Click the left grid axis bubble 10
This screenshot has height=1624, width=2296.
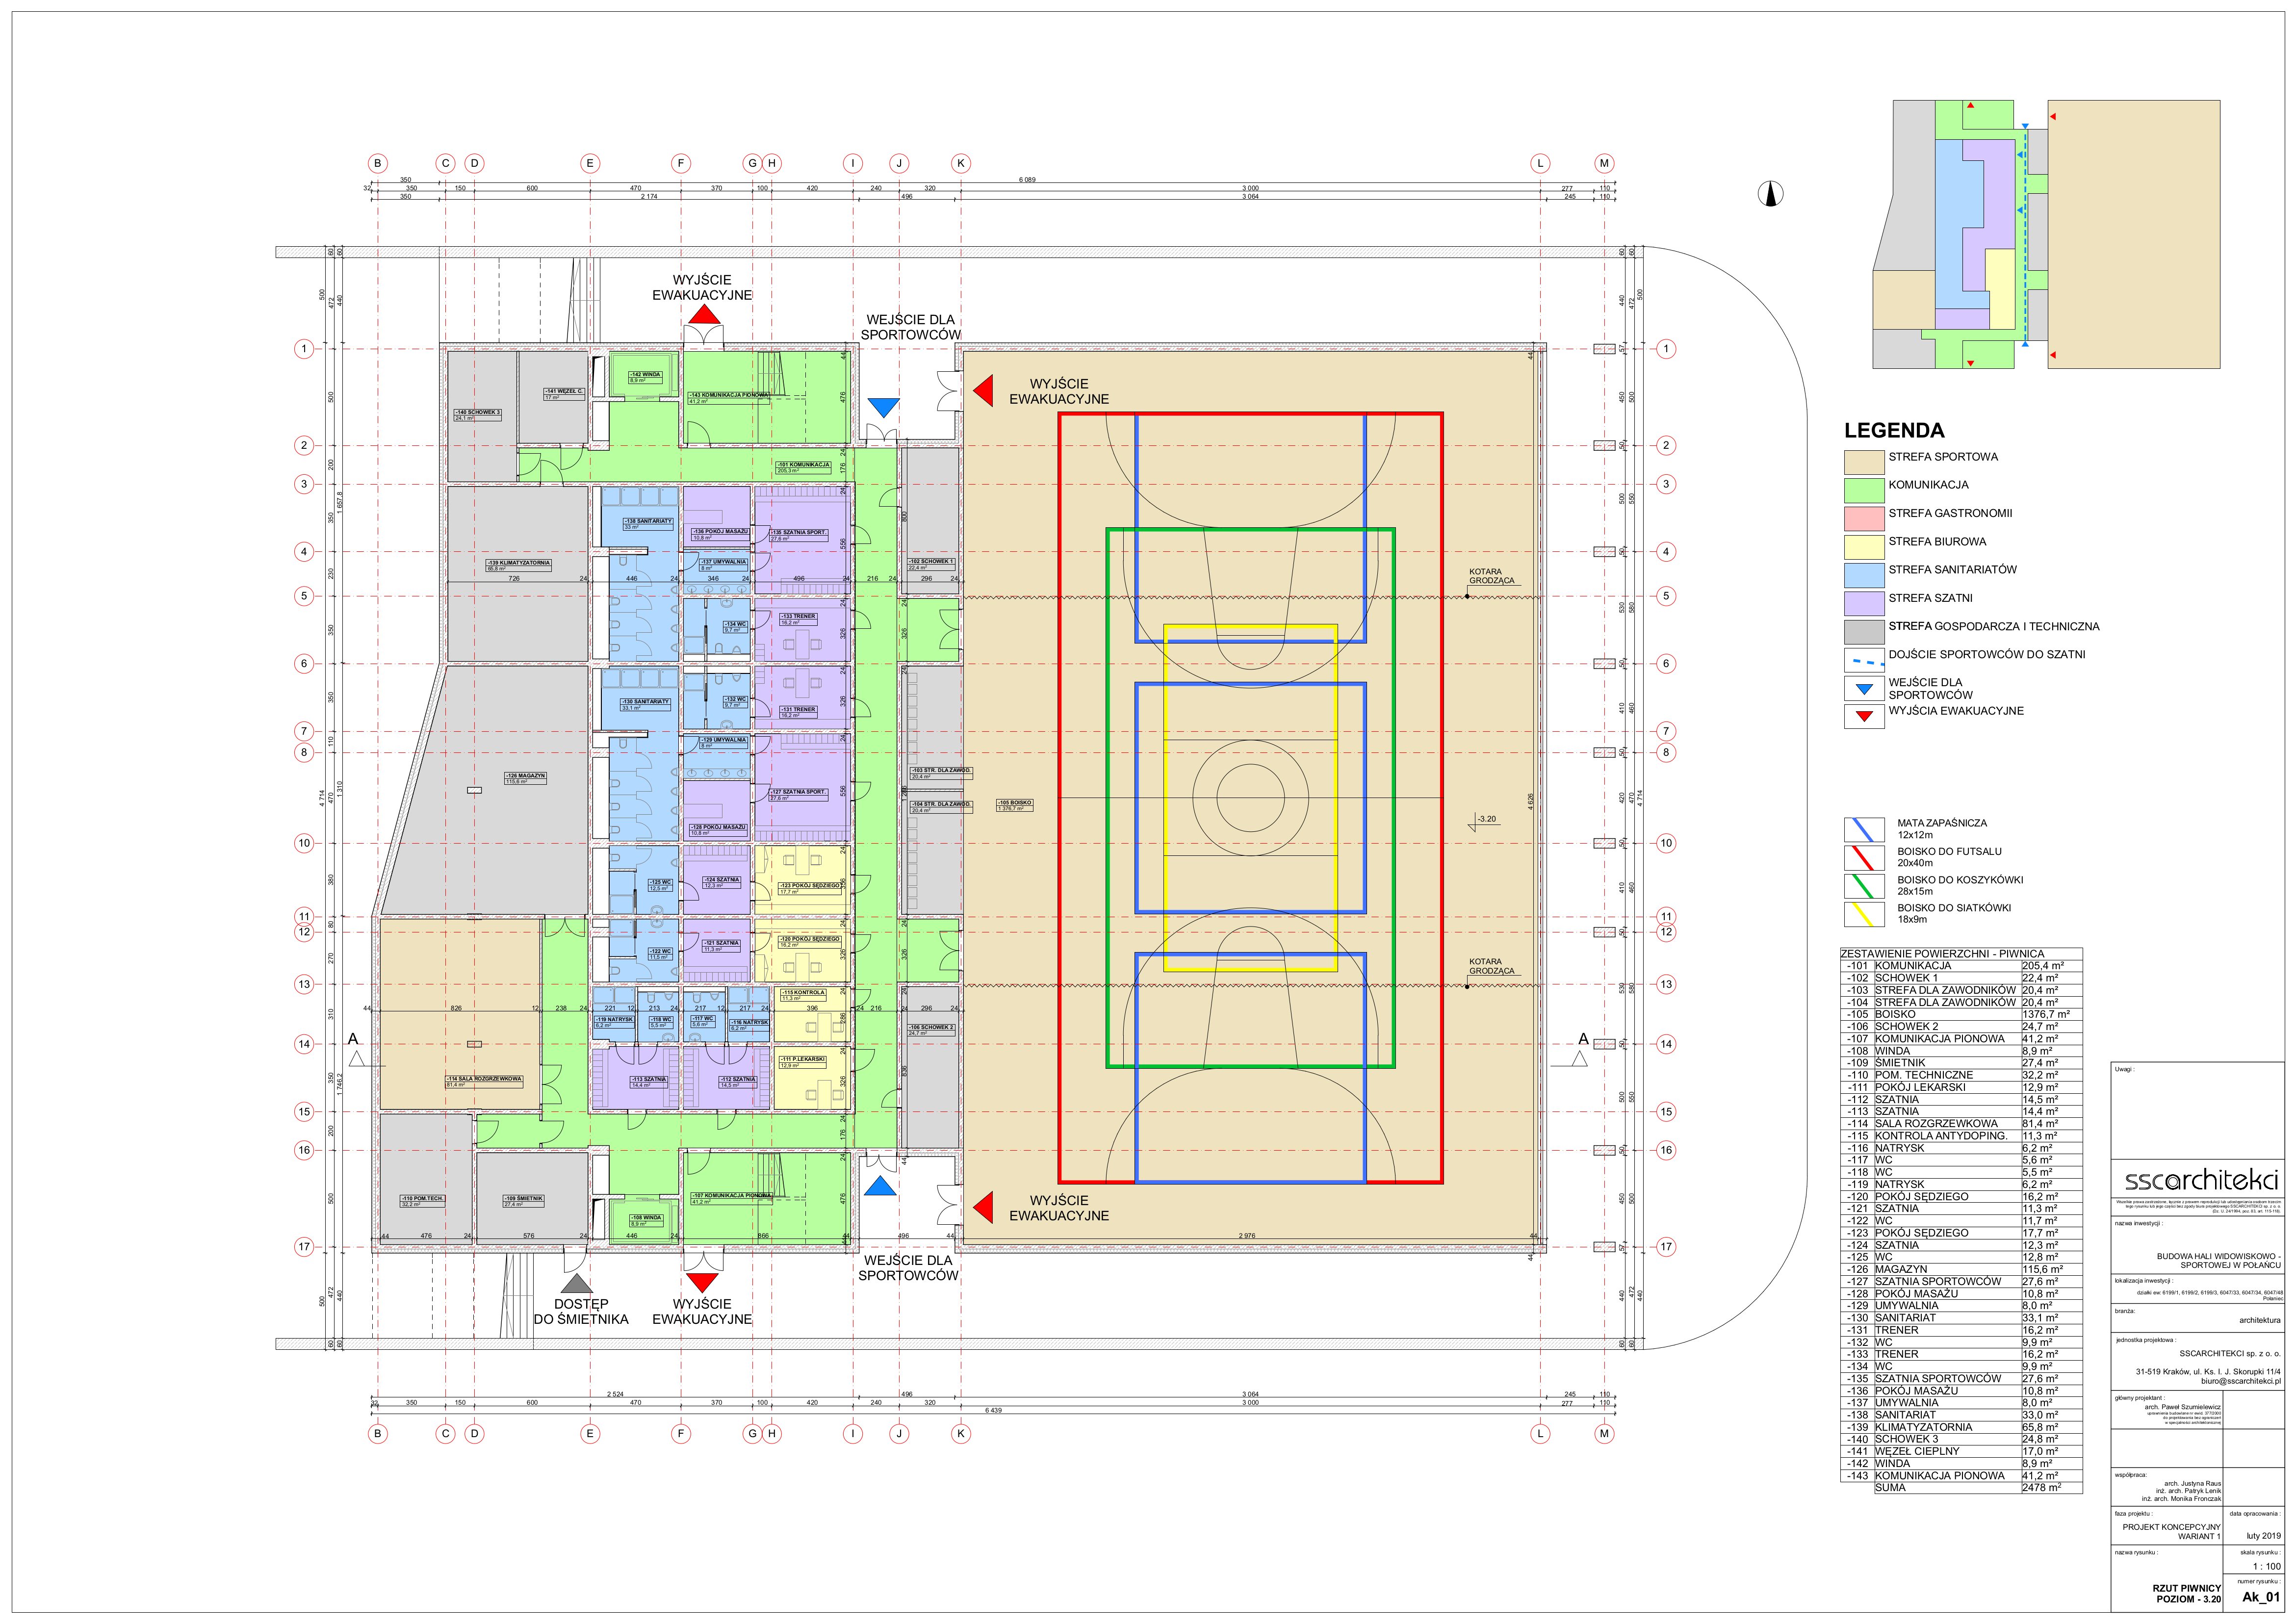304,843
